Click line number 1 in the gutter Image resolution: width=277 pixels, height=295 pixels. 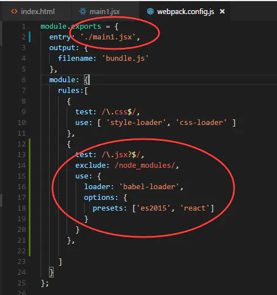(x=24, y=26)
